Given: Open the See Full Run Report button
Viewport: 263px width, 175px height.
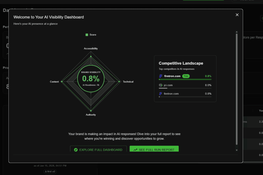Looking at the screenshot, I should click(x=154, y=149).
